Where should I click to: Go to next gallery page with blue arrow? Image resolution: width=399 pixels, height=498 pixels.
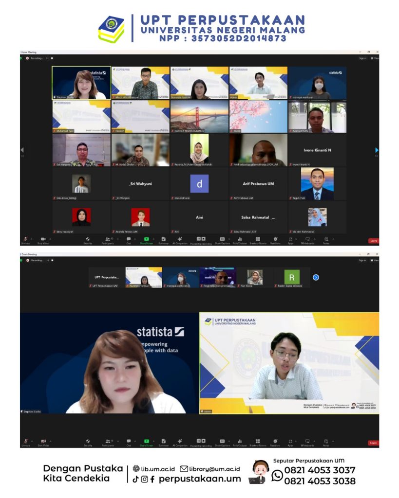[377, 150]
